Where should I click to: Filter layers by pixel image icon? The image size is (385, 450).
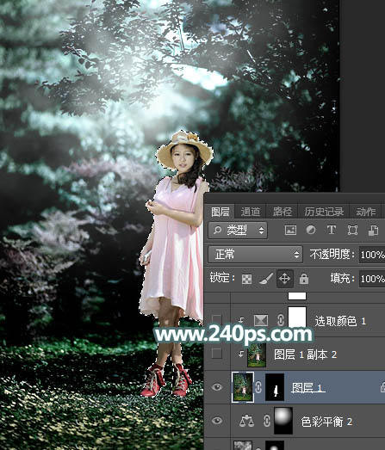click(x=290, y=231)
